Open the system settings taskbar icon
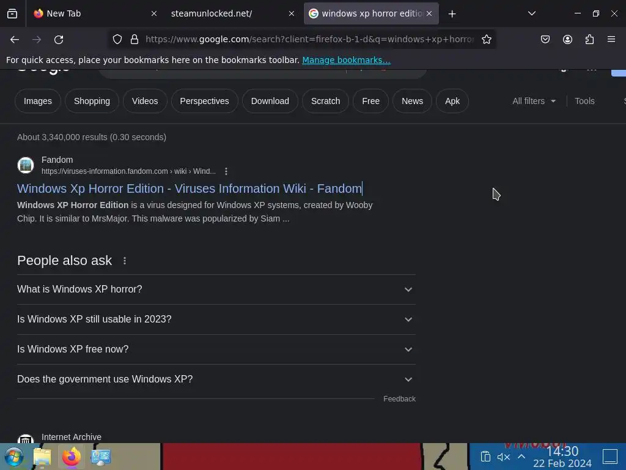Screen dimensions: 626x470 pyautogui.click(x=101, y=457)
